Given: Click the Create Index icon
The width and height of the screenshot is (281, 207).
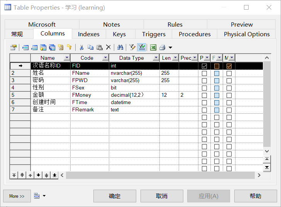Looking at the screenshot, I should click(x=61, y=47).
